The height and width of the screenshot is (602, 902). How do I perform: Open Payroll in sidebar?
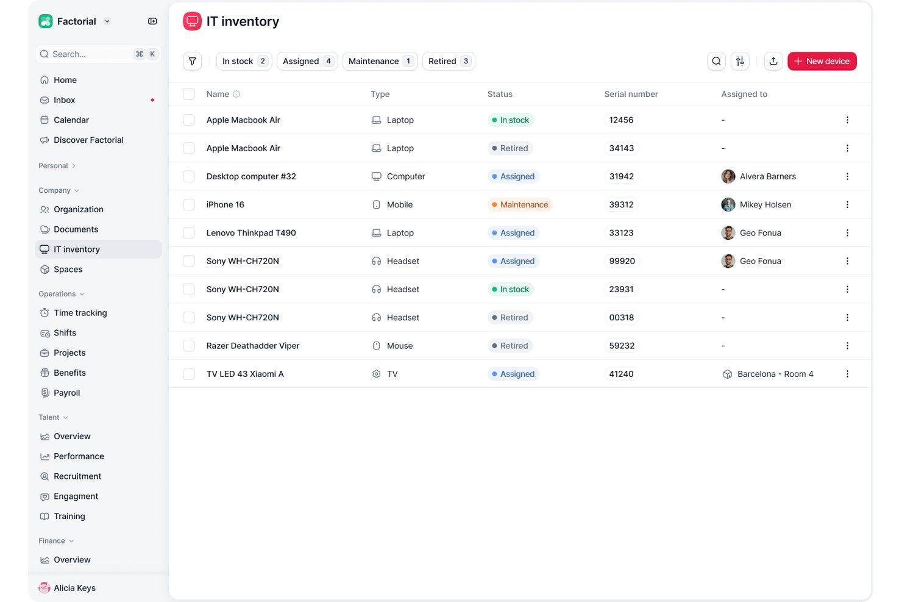click(98, 393)
